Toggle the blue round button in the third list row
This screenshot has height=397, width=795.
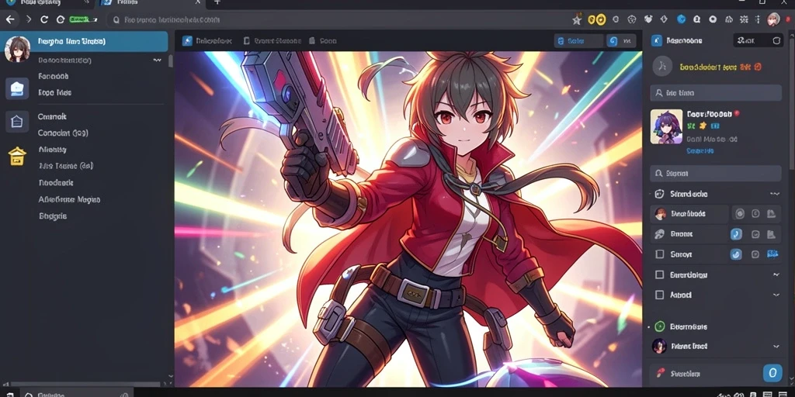pos(736,254)
